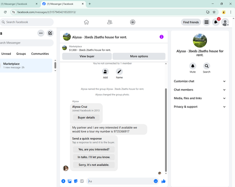This screenshot has height=187, width=235.
Task: Switch to the first Messenger browser tab
Action: coord(19,4)
